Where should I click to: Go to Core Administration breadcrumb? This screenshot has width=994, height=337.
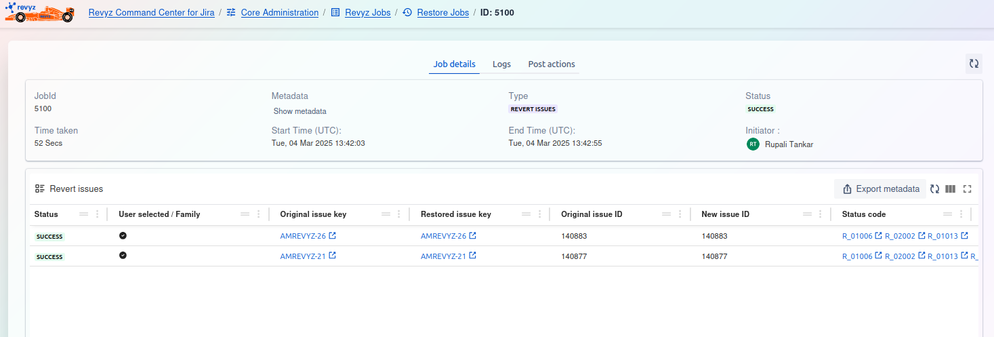tap(279, 12)
